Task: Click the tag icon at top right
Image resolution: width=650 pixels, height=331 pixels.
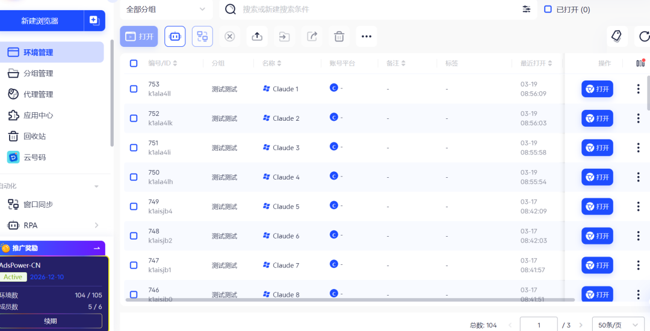Action: point(617,37)
